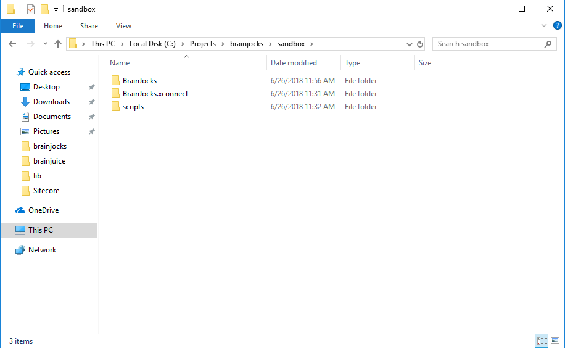Switch to the Home ribbon tab
The image size is (565, 348).
53,26
